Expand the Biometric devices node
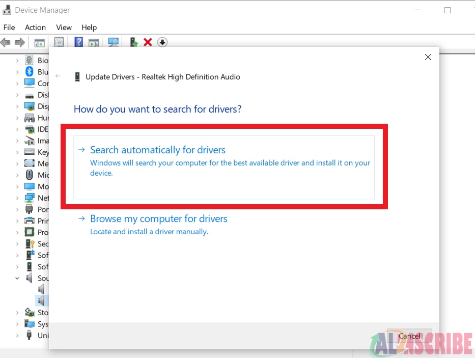 (x=17, y=61)
